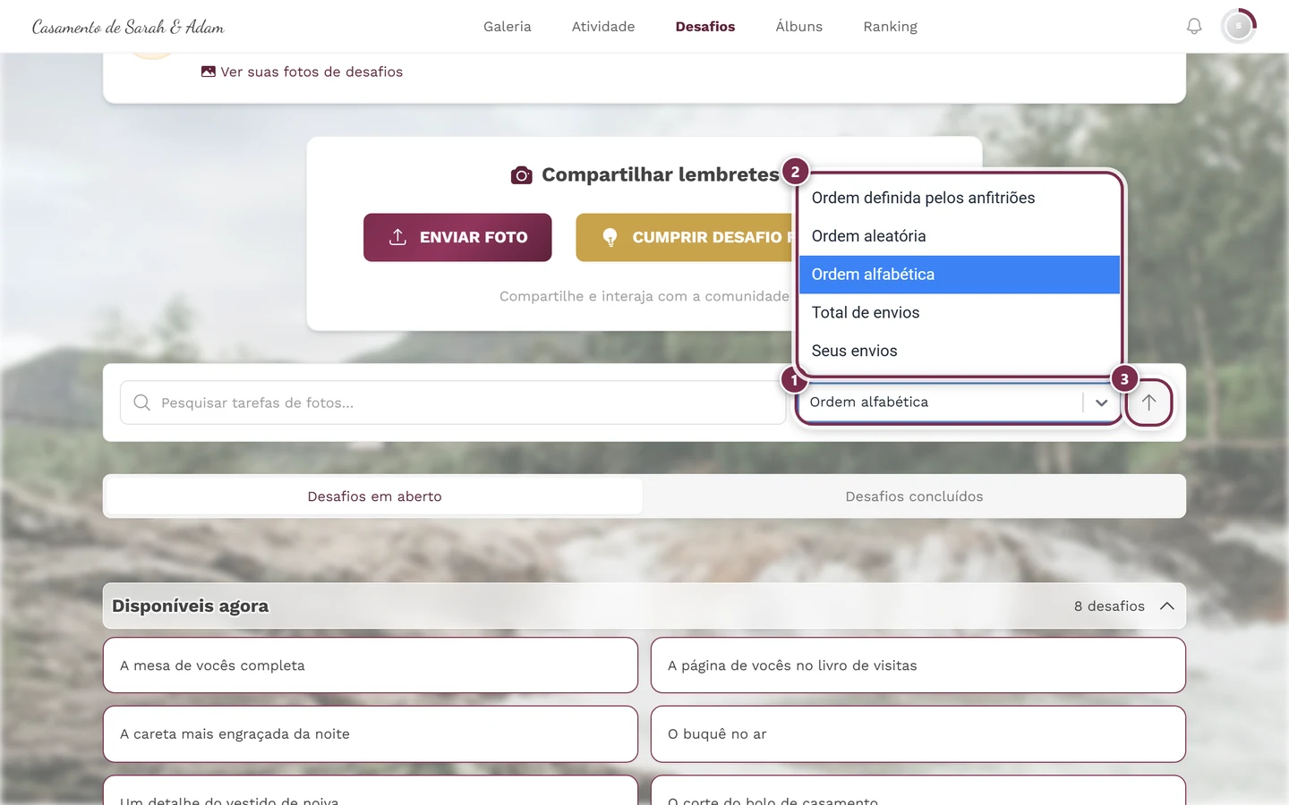Choose Total de envios sorting
The image size is (1289, 805).
coord(960,313)
